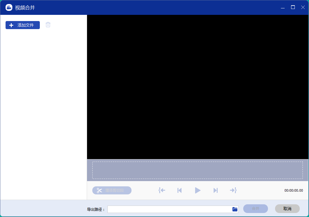Click the video camera app logo
Image resolution: width=309 pixels, height=217 pixels.
pyautogui.click(x=9, y=7)
